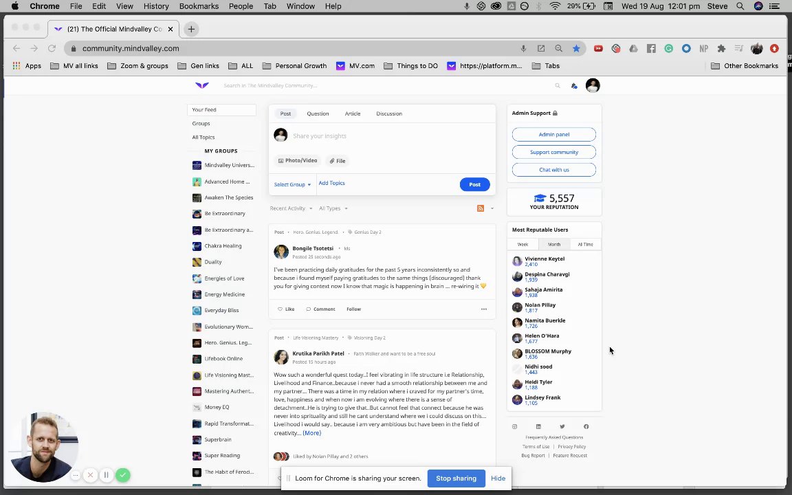Viewport: 792px width, 495px height.
Task: Open Krutika Parikh Patel's profile name
Action: (x=318, y=353)
